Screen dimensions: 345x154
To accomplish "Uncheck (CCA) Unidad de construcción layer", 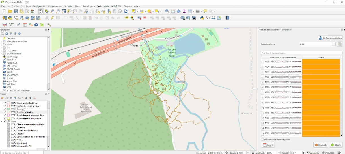I will (x=5, y=106).
